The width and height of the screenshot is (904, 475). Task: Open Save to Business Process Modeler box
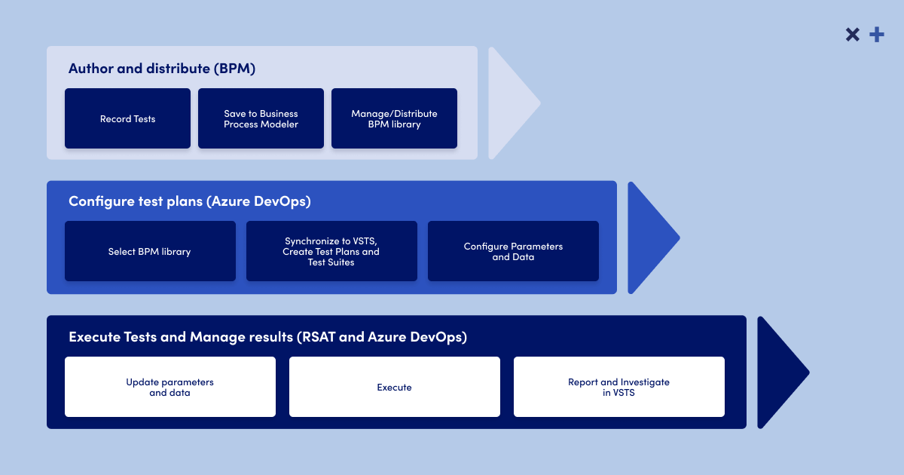click(261, 118)
